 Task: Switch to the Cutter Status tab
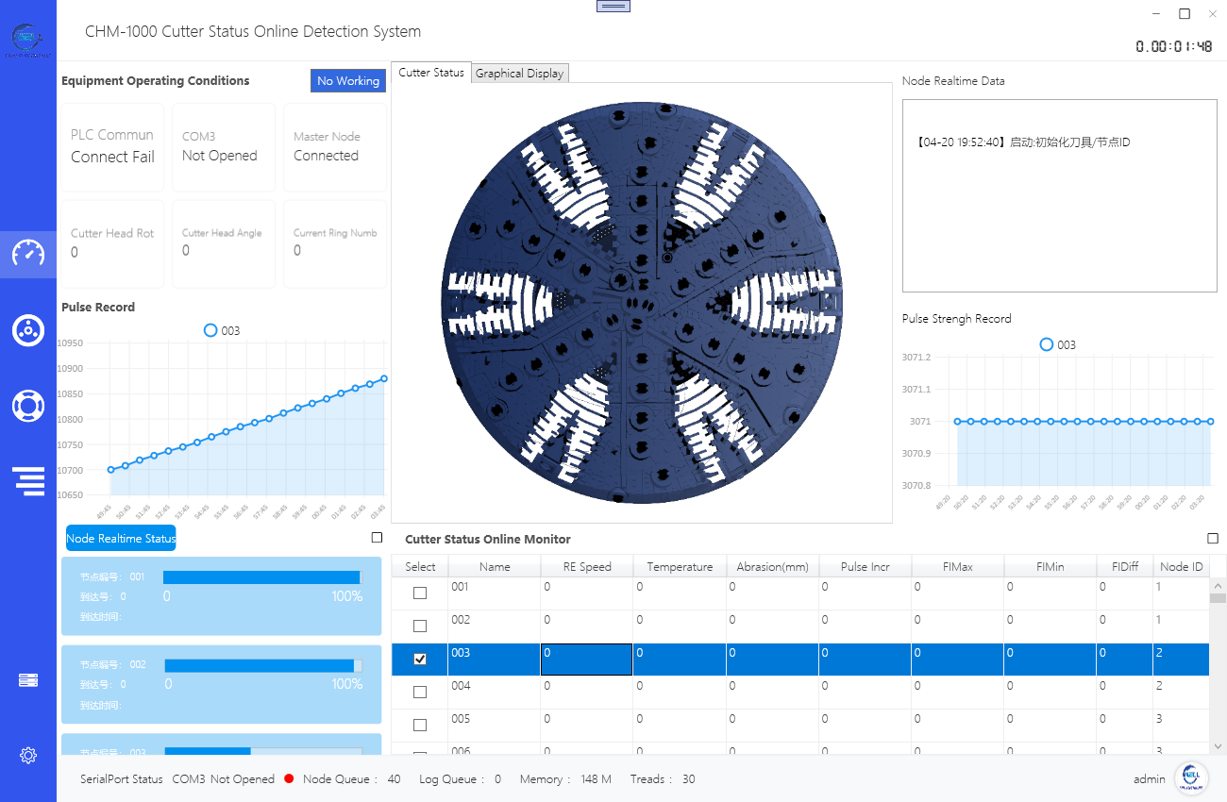pos(431,73)
